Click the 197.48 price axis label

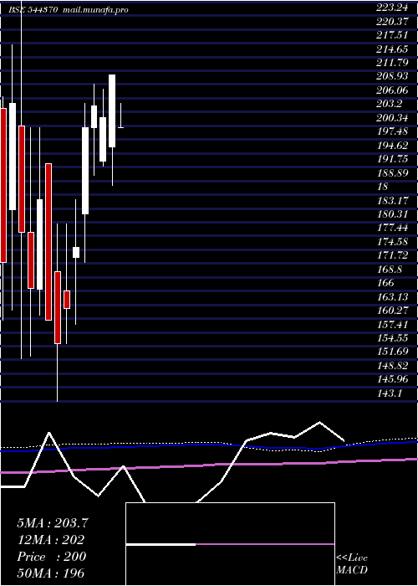tap(391, 131)
